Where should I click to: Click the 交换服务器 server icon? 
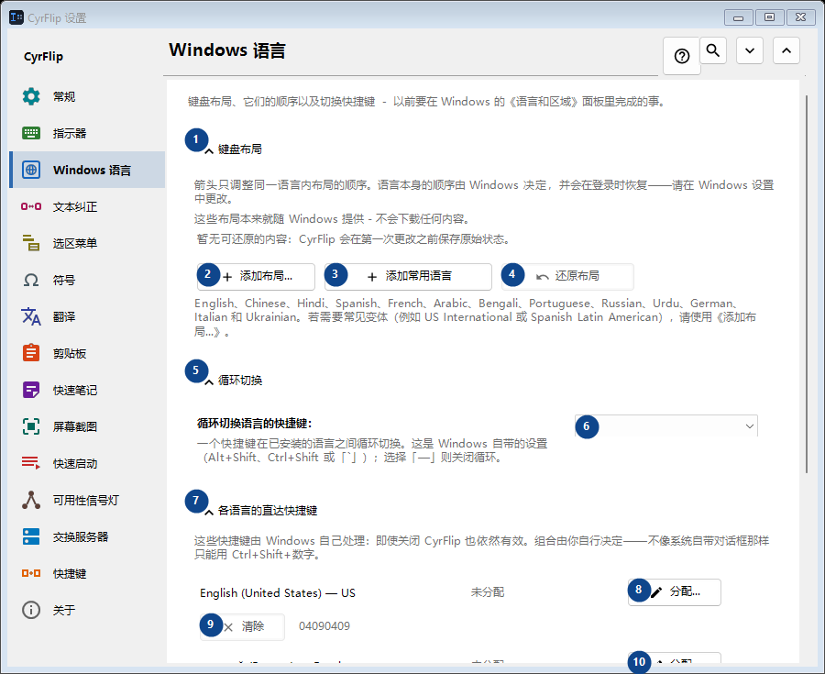point(31,536)
